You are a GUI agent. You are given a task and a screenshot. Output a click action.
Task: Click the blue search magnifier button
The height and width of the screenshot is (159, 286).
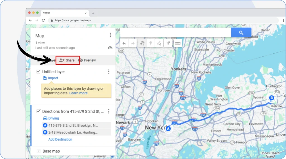[x=241, y=32]
